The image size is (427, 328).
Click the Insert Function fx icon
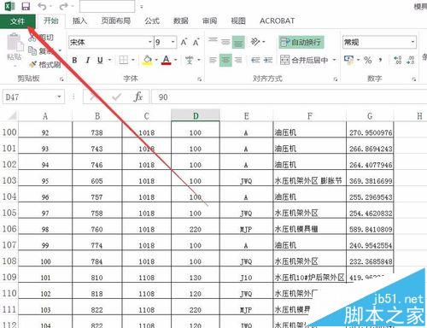point(137,97)
